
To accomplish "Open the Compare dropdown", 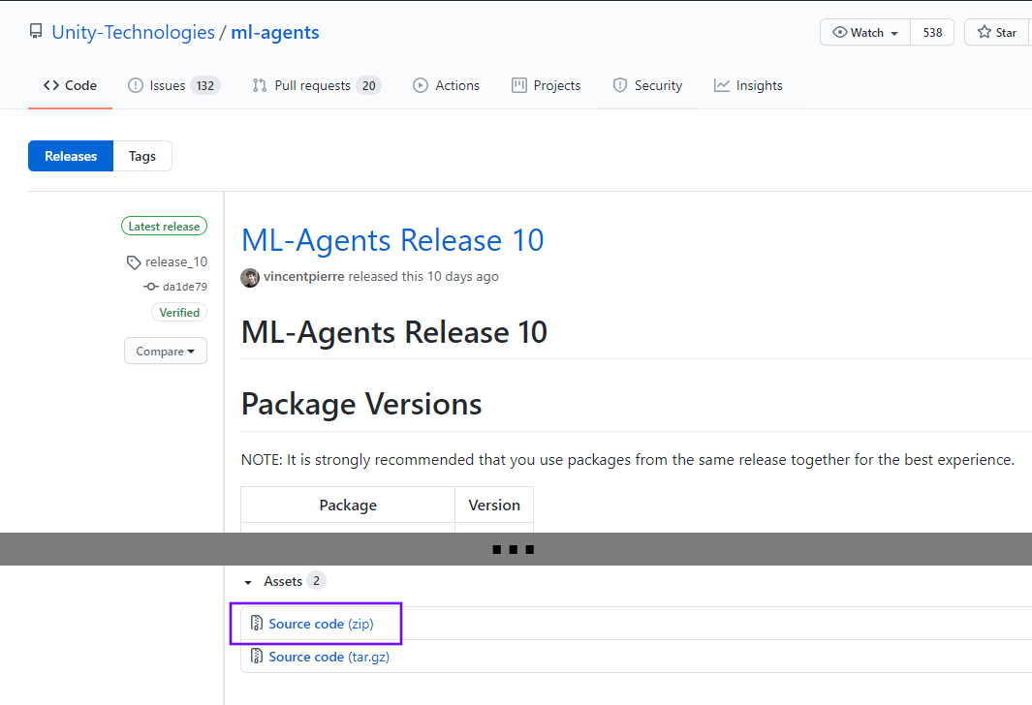I will [x=165, y=352].
